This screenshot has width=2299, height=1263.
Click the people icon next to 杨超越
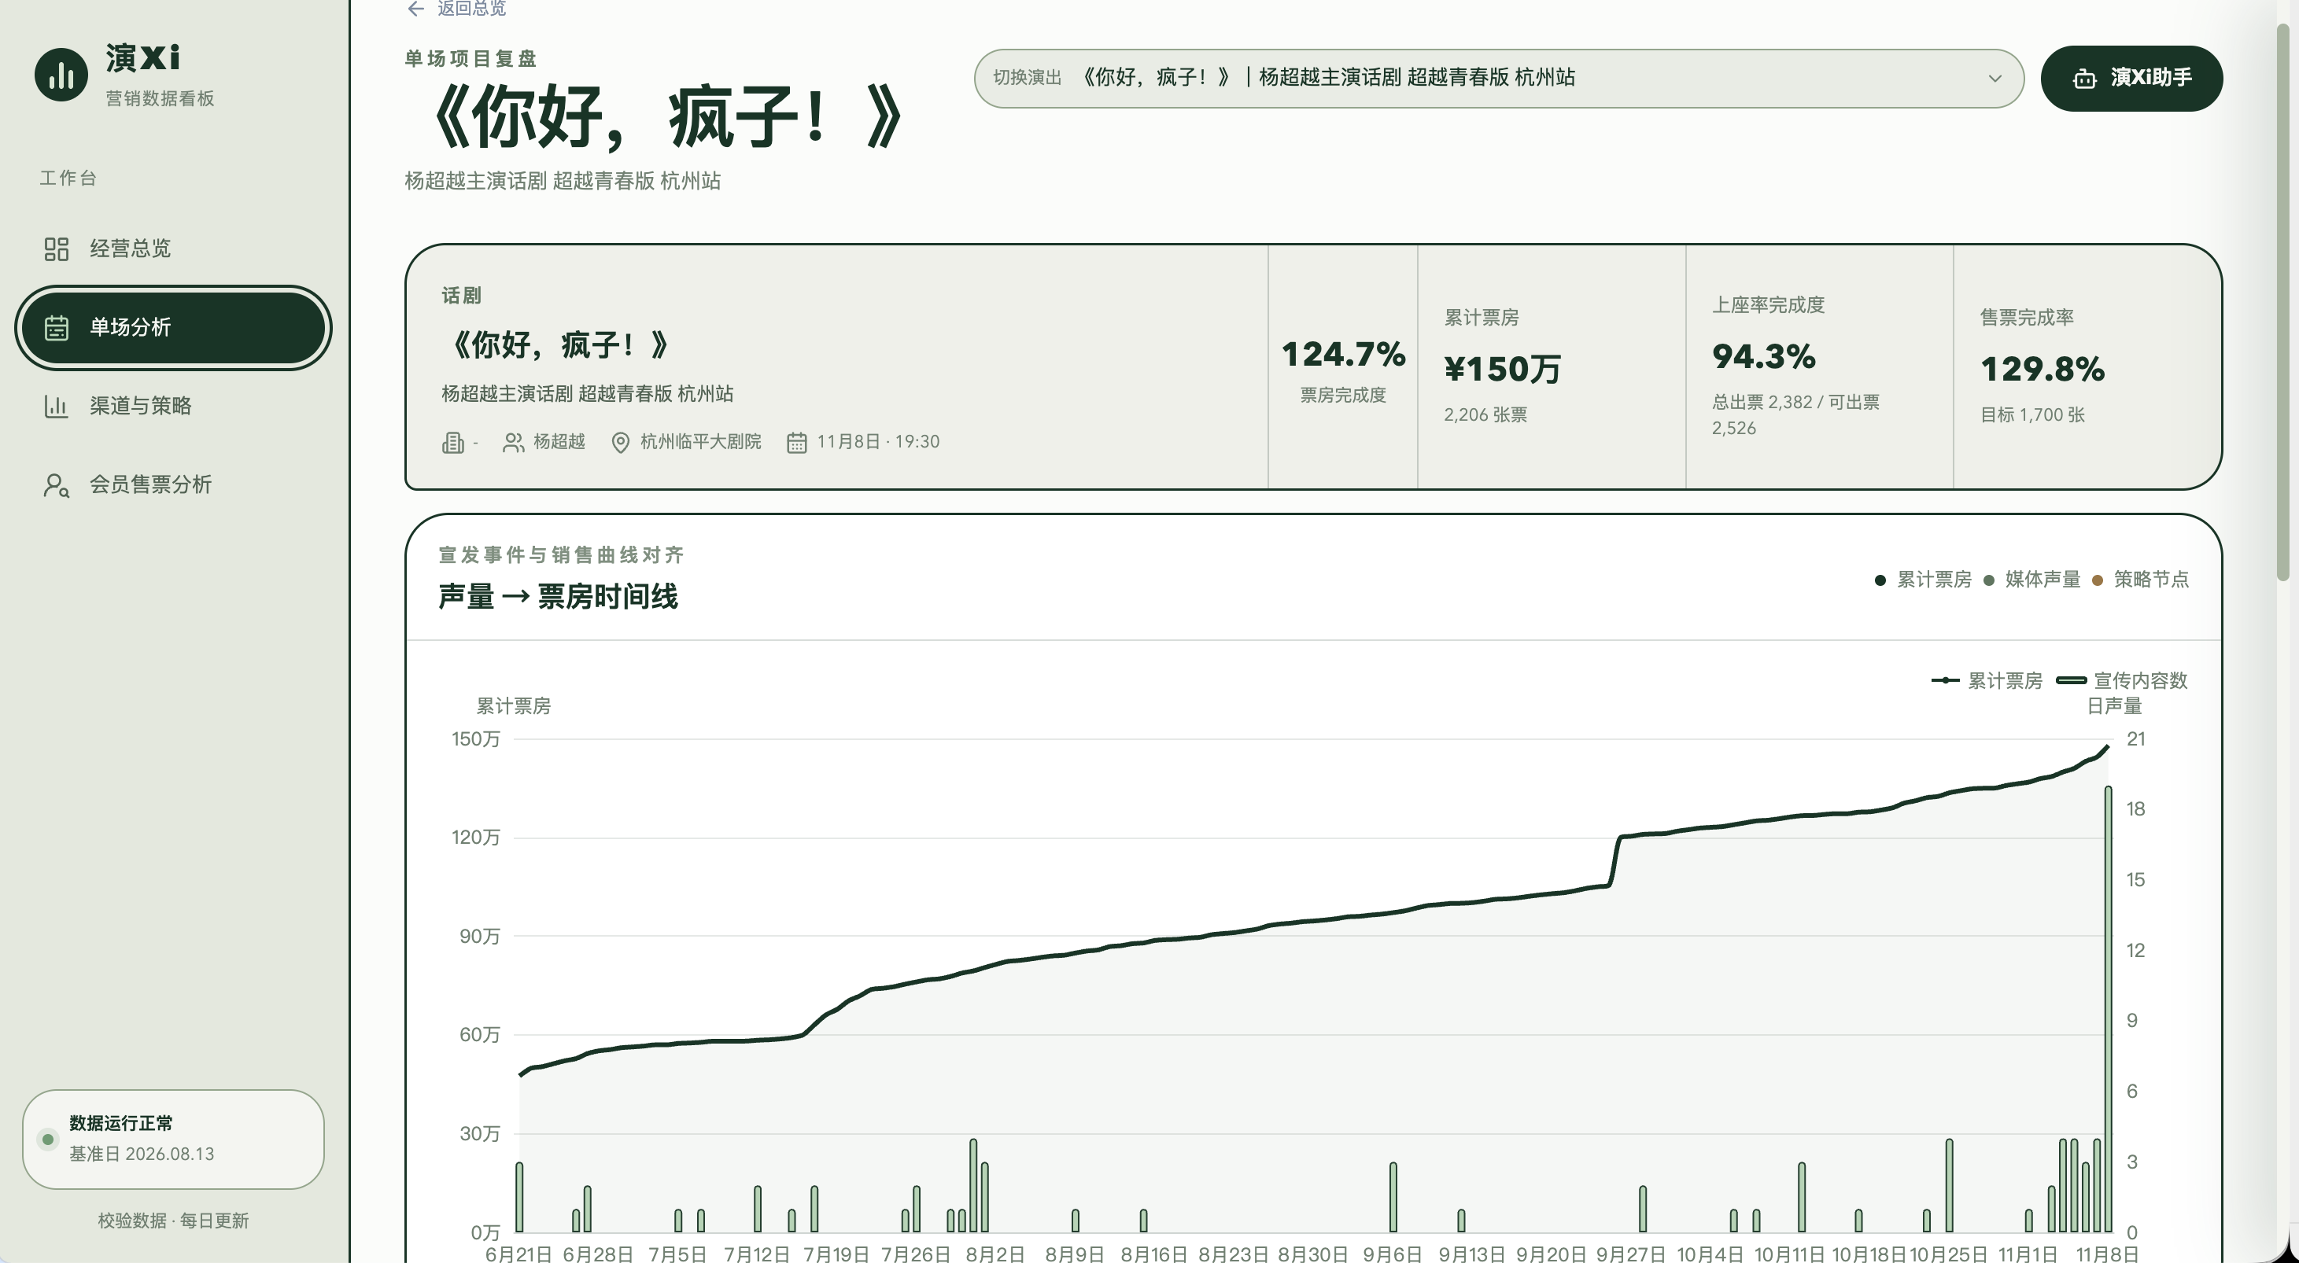[x=513, y=443]
